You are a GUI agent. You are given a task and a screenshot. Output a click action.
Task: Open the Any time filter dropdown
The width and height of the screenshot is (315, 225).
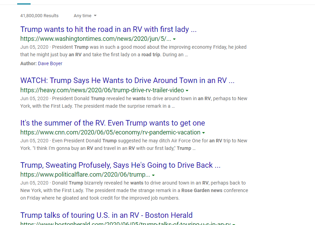pos(85,16)
